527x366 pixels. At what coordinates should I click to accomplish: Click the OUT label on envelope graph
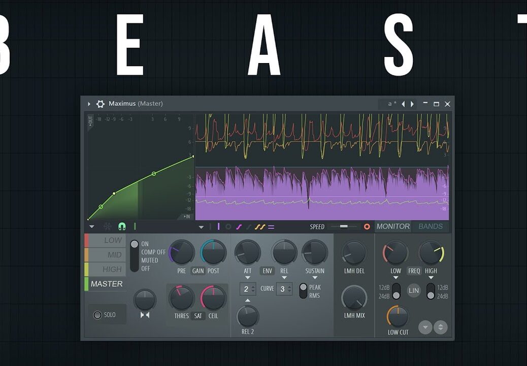(90, 121)
